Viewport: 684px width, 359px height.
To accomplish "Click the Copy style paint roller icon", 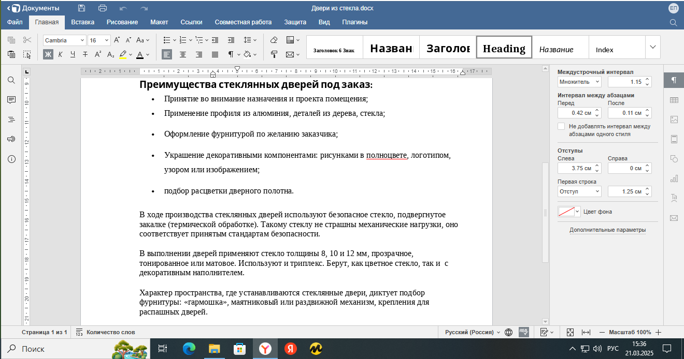I will point(274,54).
